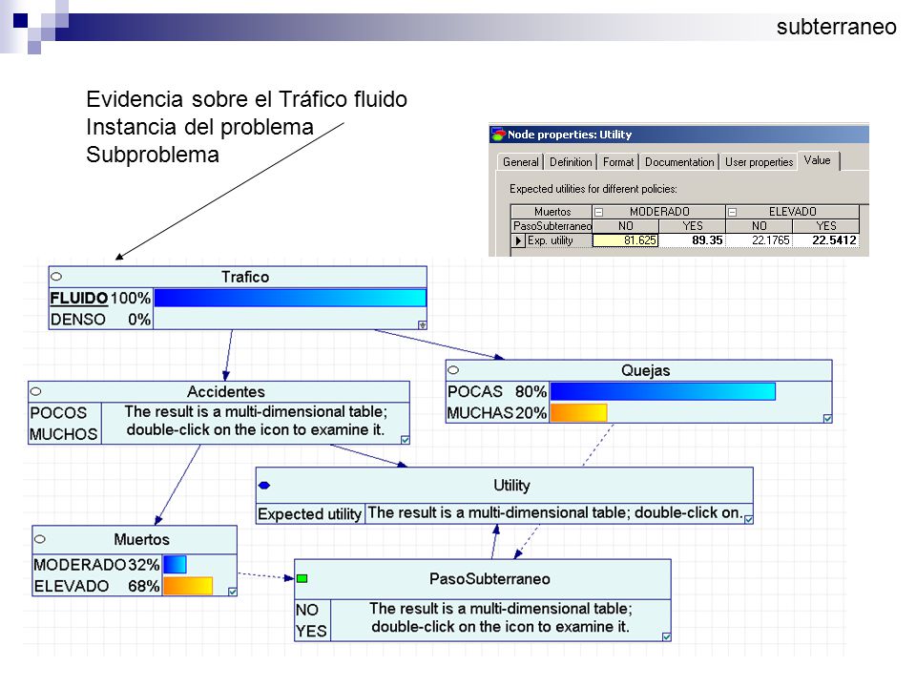The width and height of the screenshot is (916, 687).
Task: Click the MUCHAS 20% orange bar
Action: coord(578,413)
